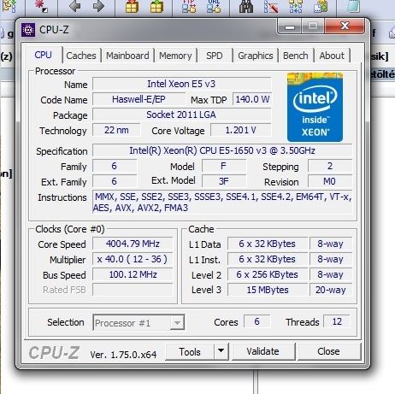
Task: Click the Code Name value Haswell-E/EP
Action: pos(139,99)
